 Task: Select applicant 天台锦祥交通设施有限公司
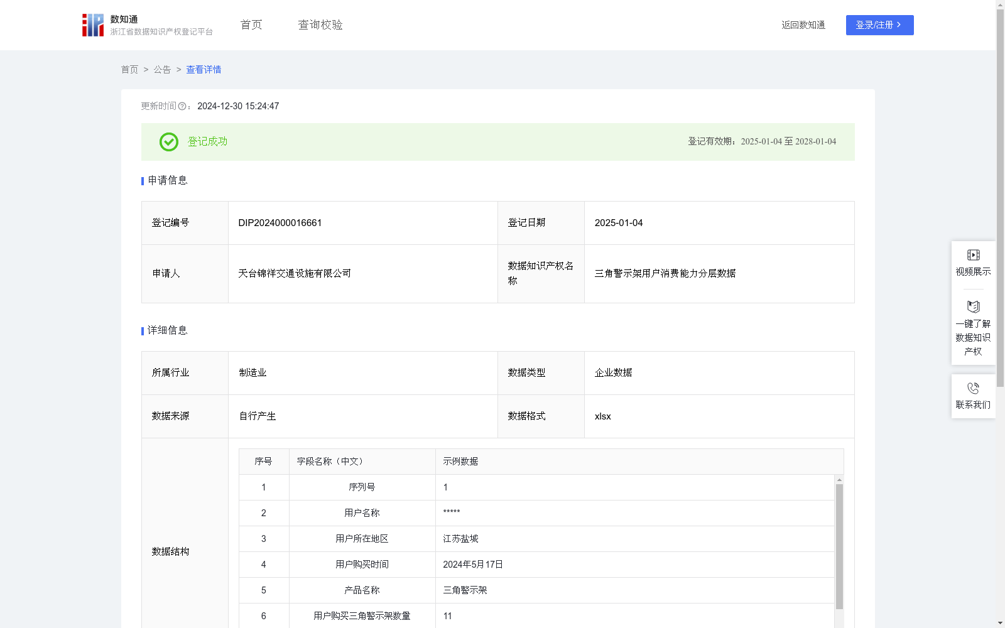click(295, 274)
